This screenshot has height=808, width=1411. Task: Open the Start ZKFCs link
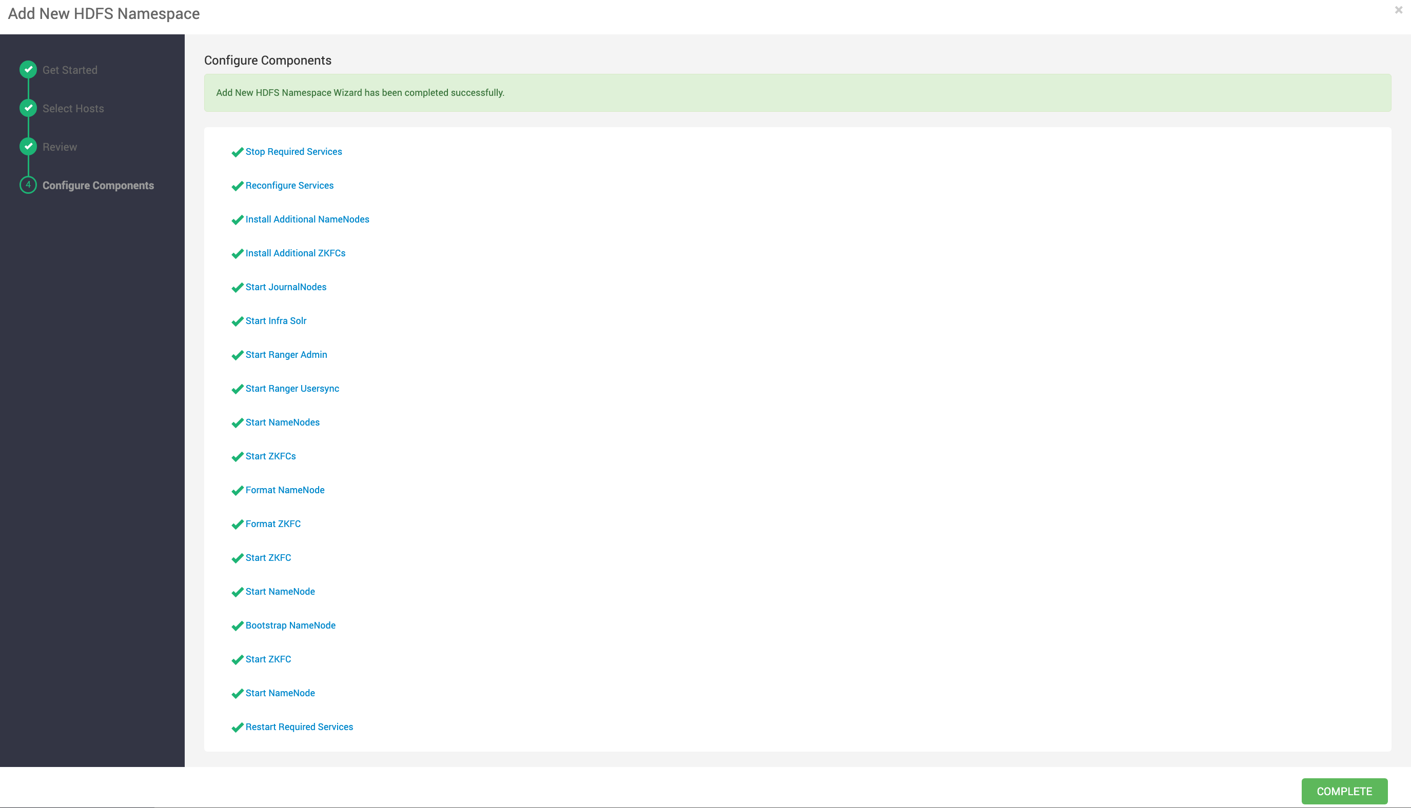[270, 456]
